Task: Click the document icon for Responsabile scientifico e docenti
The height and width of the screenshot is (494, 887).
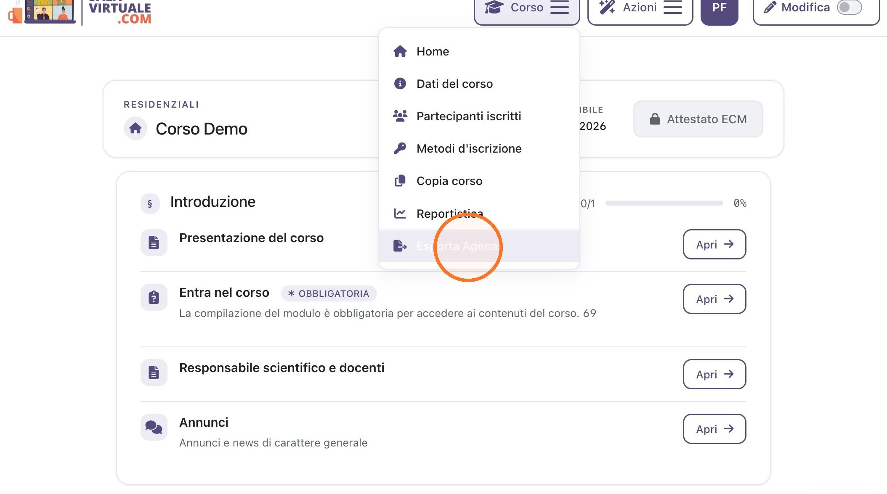Action: coord(154,372)
